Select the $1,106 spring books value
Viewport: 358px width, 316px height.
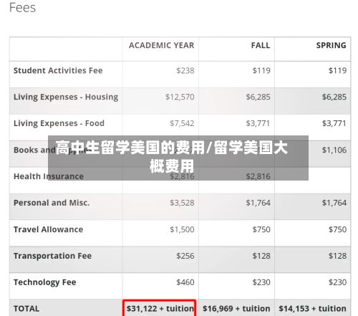(x=334, y=150)
